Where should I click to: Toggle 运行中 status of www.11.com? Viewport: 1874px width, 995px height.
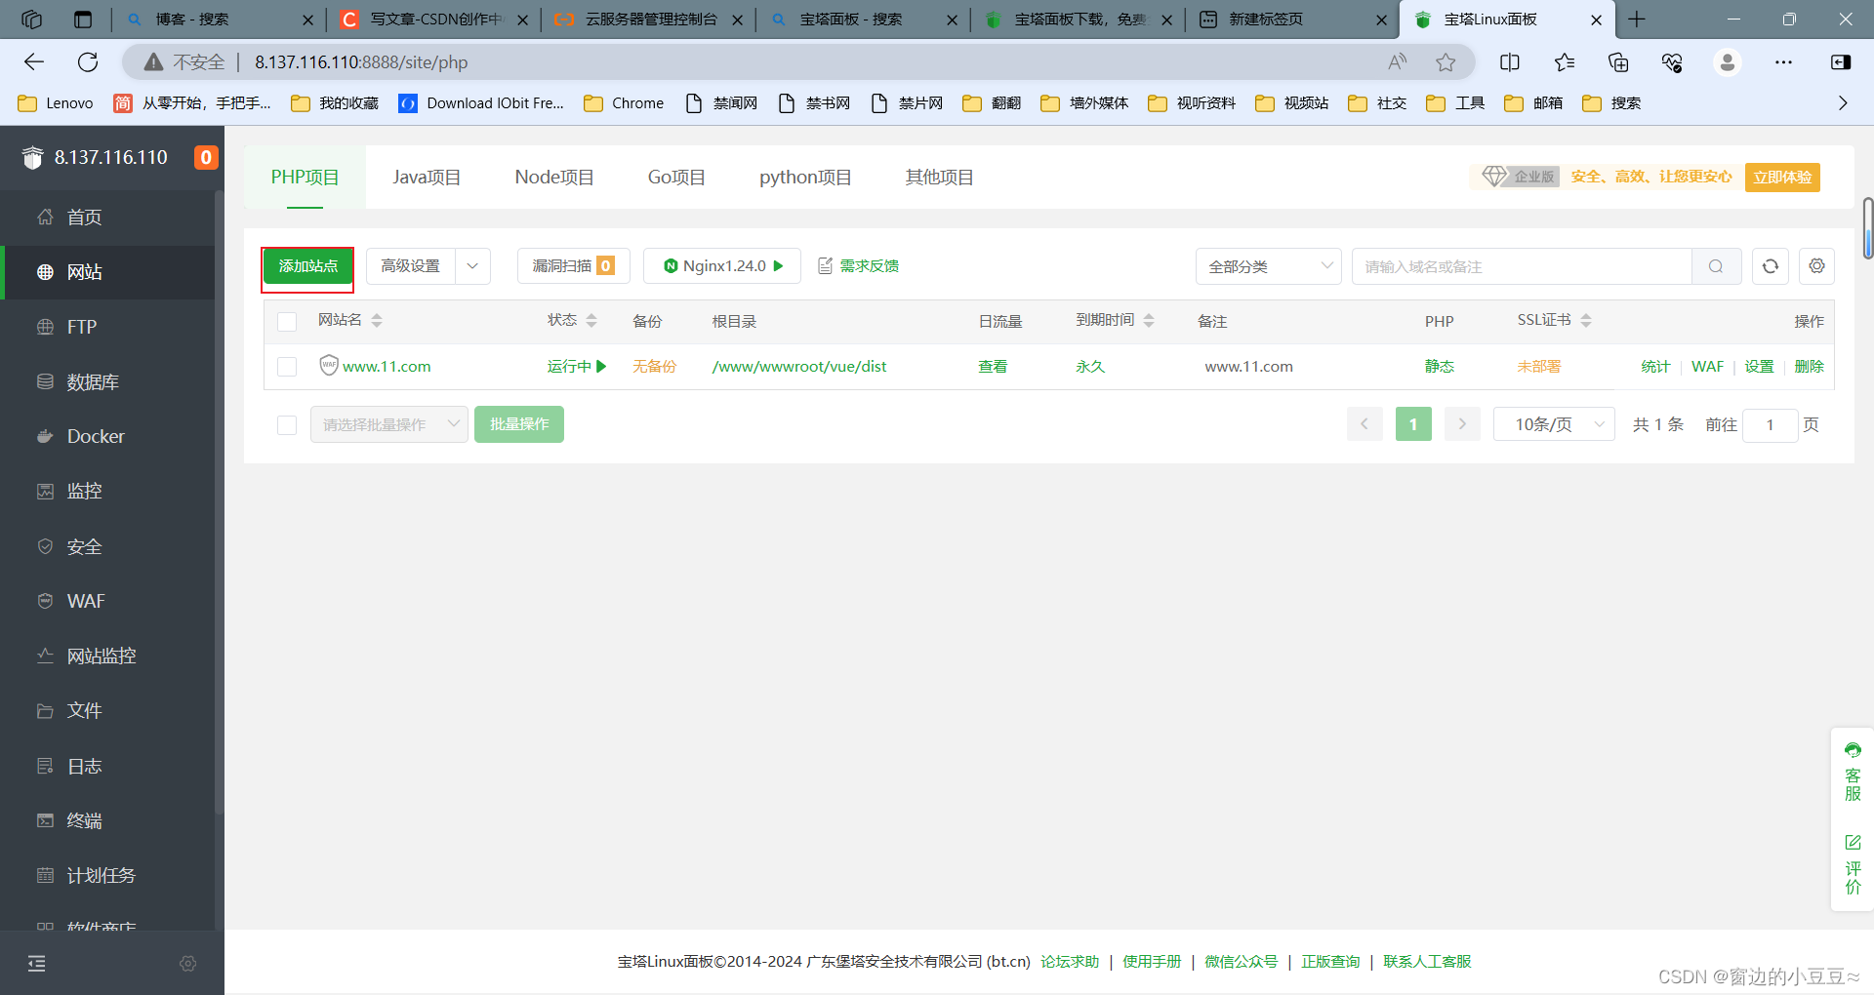(577, 367)
